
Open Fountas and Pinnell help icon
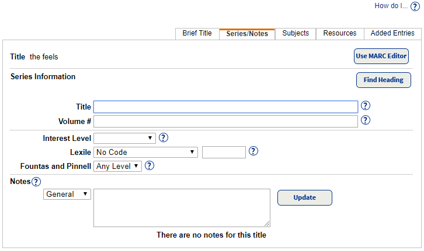[150, 166]
